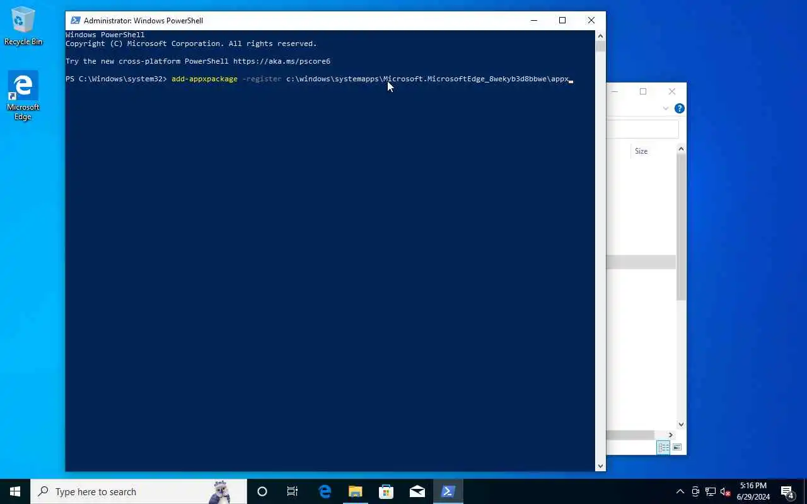The width and height of the screenshot is (807, 504).
Task: Show hidden system tray icons
Action: click(680, 491)
